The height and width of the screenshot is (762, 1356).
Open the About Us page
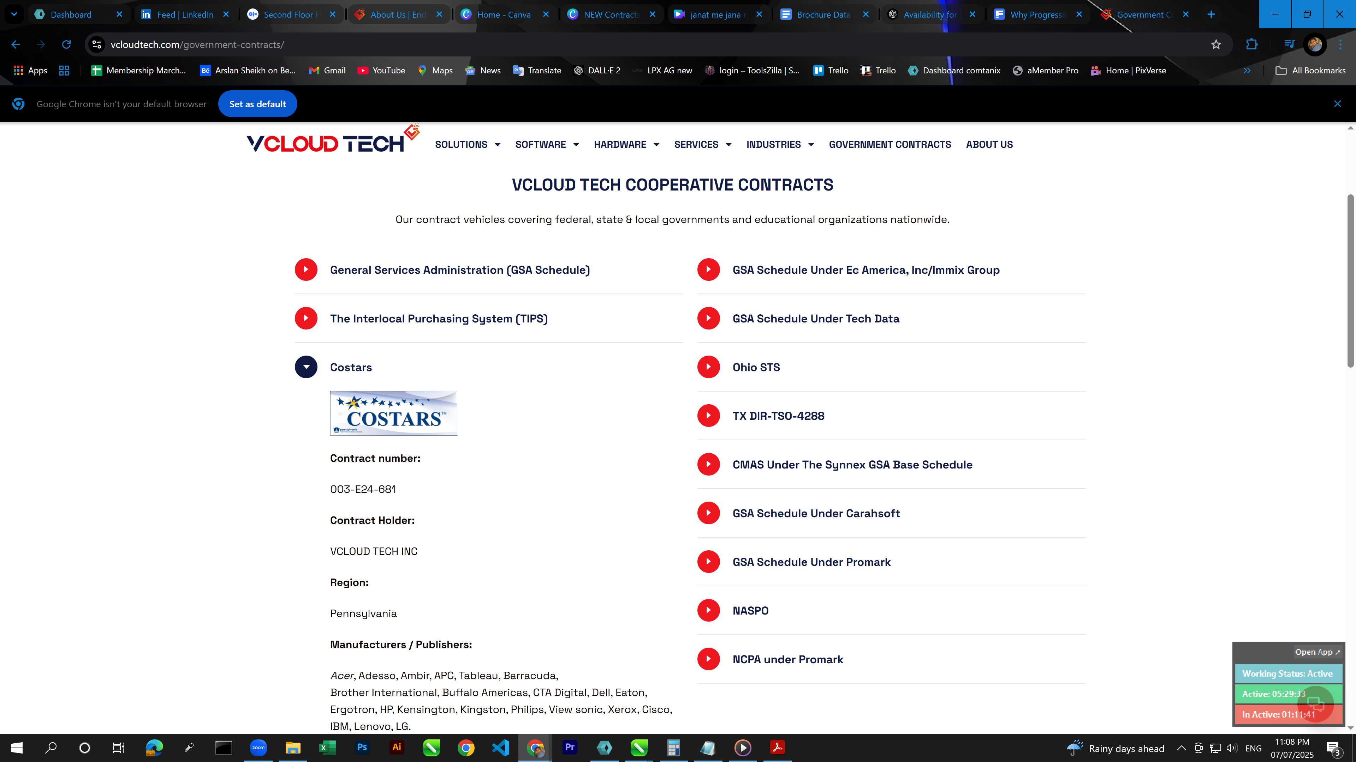(x=989, y=145)
